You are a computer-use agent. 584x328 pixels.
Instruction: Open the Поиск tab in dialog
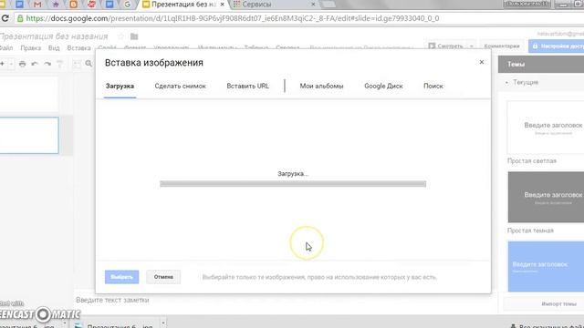tap(433, 86)
